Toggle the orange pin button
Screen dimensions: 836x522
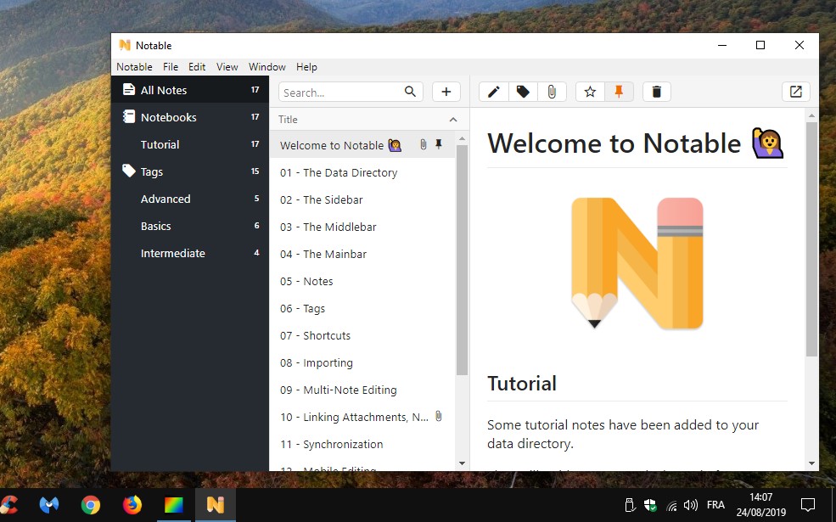619,92
